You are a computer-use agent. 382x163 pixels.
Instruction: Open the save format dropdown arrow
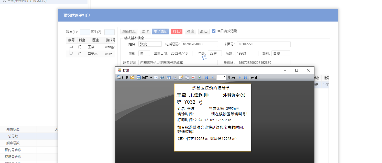click(151, 77)
